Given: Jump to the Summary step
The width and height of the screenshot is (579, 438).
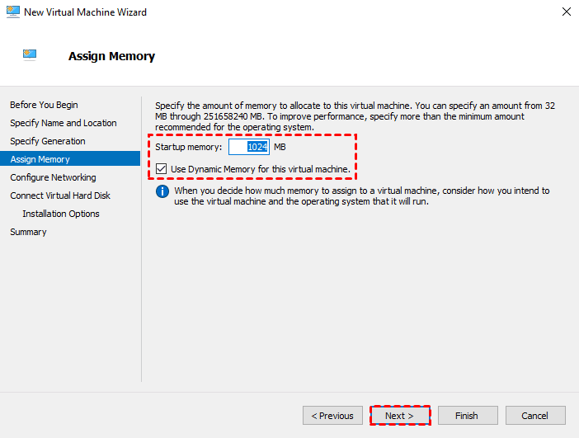Looking at the screenshot, I should point(28,232).
